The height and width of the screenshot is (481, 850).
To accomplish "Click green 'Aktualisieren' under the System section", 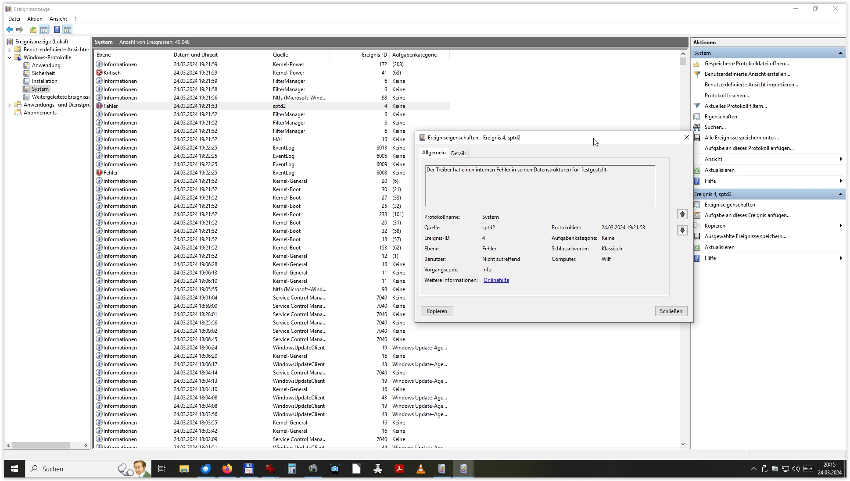I will click(719, 170).
